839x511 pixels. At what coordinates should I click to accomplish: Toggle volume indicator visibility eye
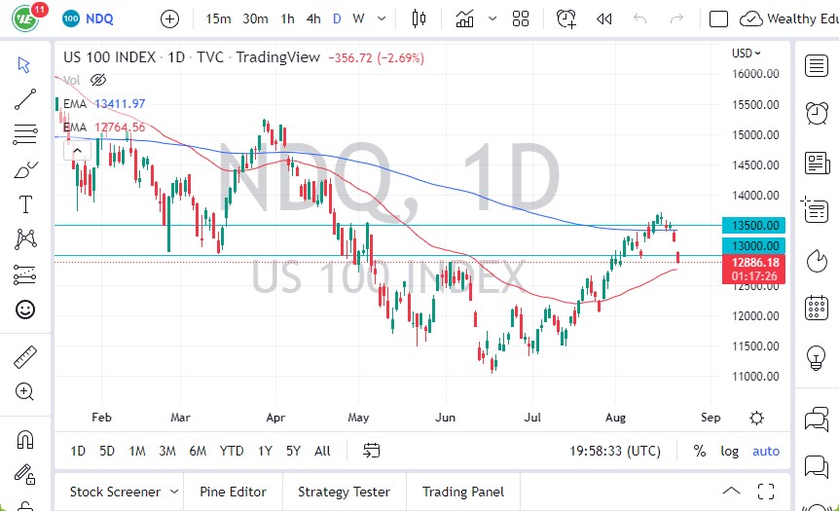click(x=97, y=80)
